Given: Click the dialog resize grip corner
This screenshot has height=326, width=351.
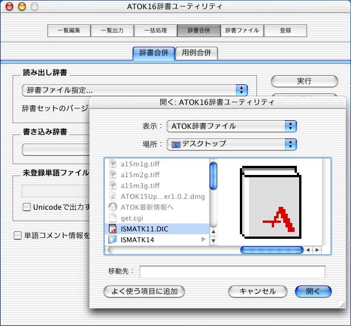Looking at the screenshot, I should coord(342,304).
